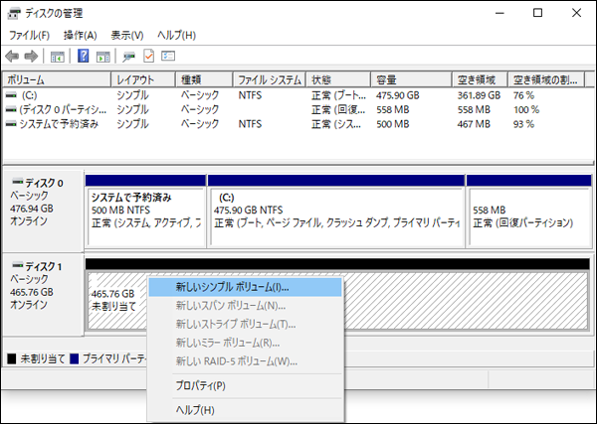
Task: Open Help via blue question mark icon
Action: coord(84,56)
